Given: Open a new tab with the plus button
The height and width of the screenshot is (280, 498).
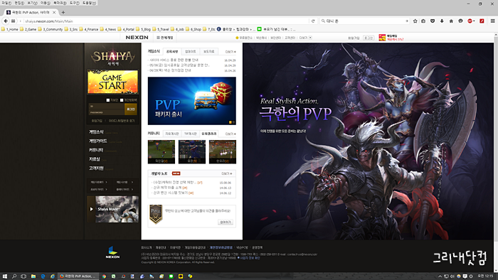Looking at the screenshot, I should click(63, 12).
